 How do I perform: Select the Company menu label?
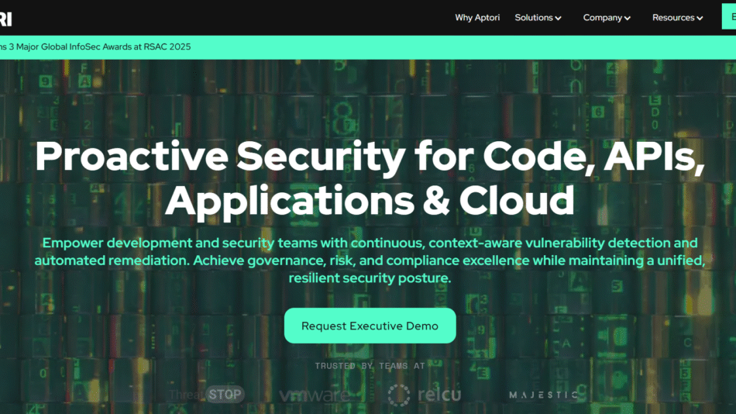click(x=602, y=18)
